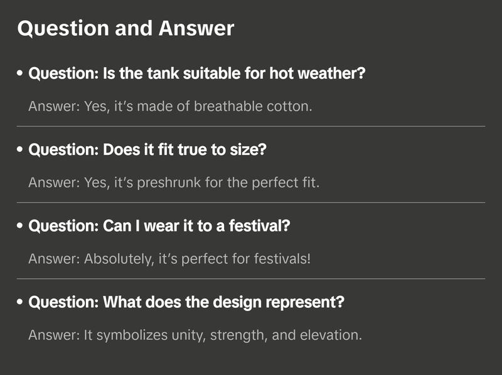Select the "What does the design represent?" question
The height and width of the screenshot is (375, 502).
[186, 302]
